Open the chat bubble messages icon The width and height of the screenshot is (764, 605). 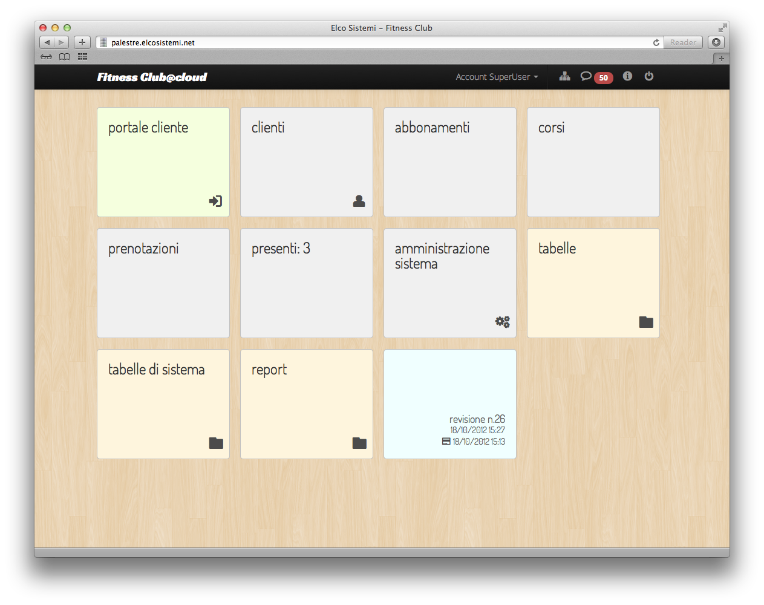coord(586,76)
